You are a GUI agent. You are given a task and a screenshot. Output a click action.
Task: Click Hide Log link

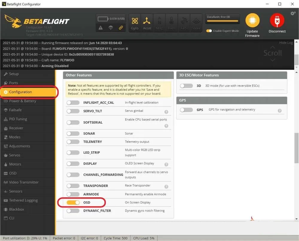(286, 43)
